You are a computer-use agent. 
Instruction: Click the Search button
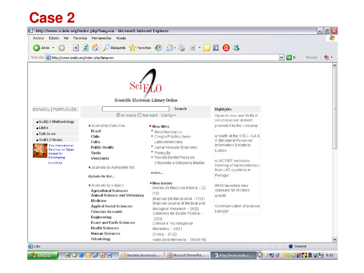(180, 109)
